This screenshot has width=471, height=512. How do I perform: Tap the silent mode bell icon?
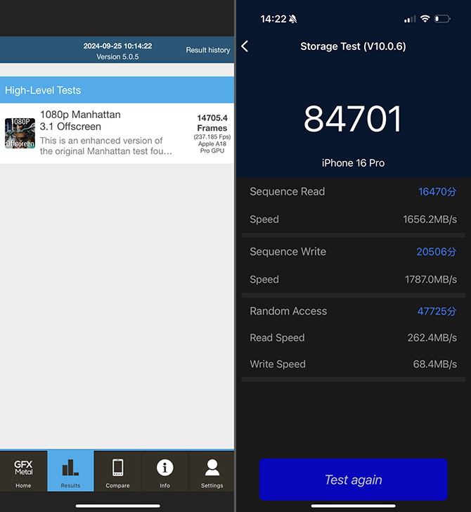coord(292,19)
